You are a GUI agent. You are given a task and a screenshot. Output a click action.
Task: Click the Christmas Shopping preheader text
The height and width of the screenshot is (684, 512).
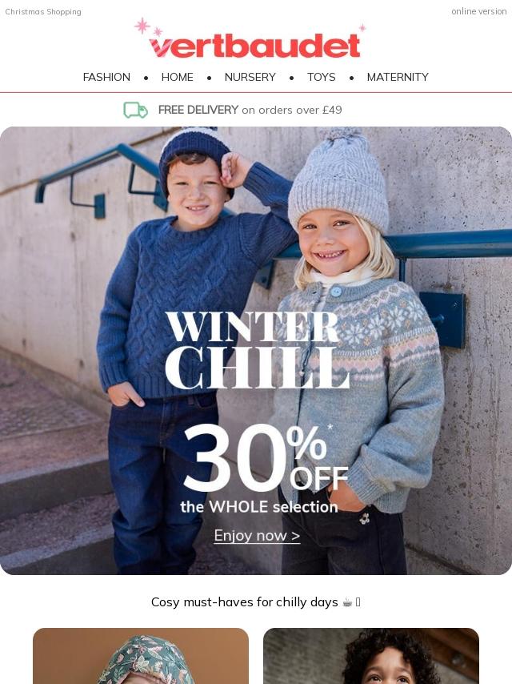click(x=43, y=12)
